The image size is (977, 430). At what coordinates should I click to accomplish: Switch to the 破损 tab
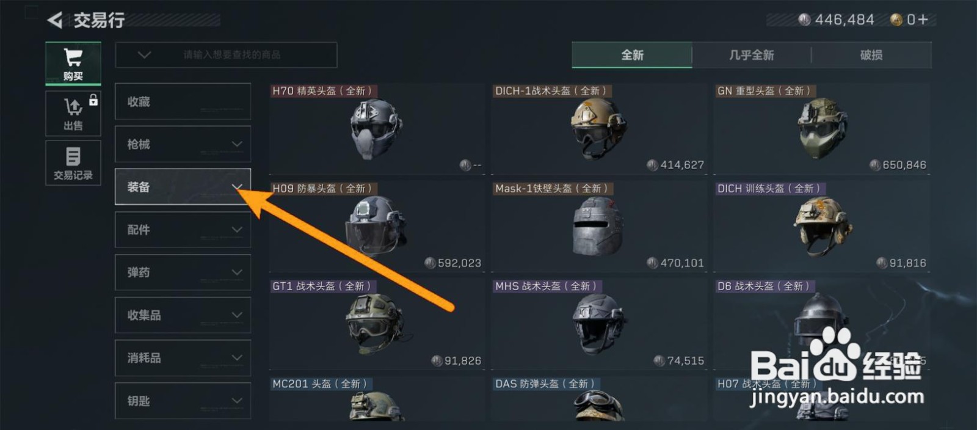point(871,55)
